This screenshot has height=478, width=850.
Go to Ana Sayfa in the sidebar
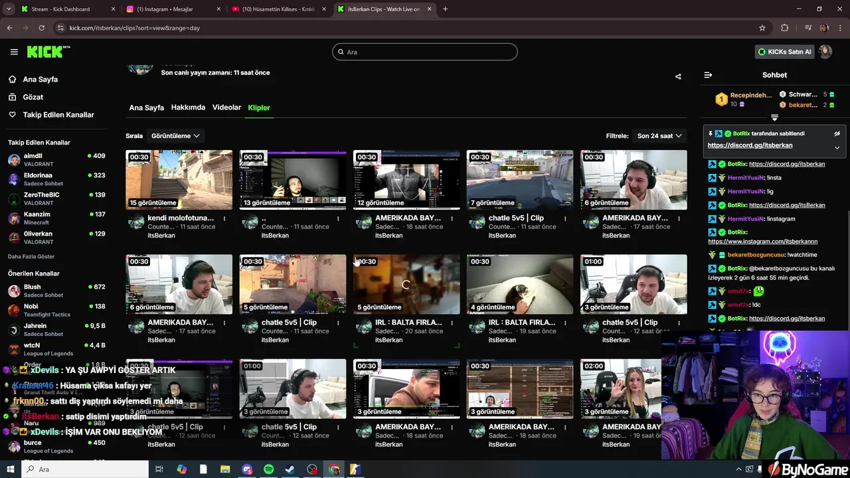40,79
